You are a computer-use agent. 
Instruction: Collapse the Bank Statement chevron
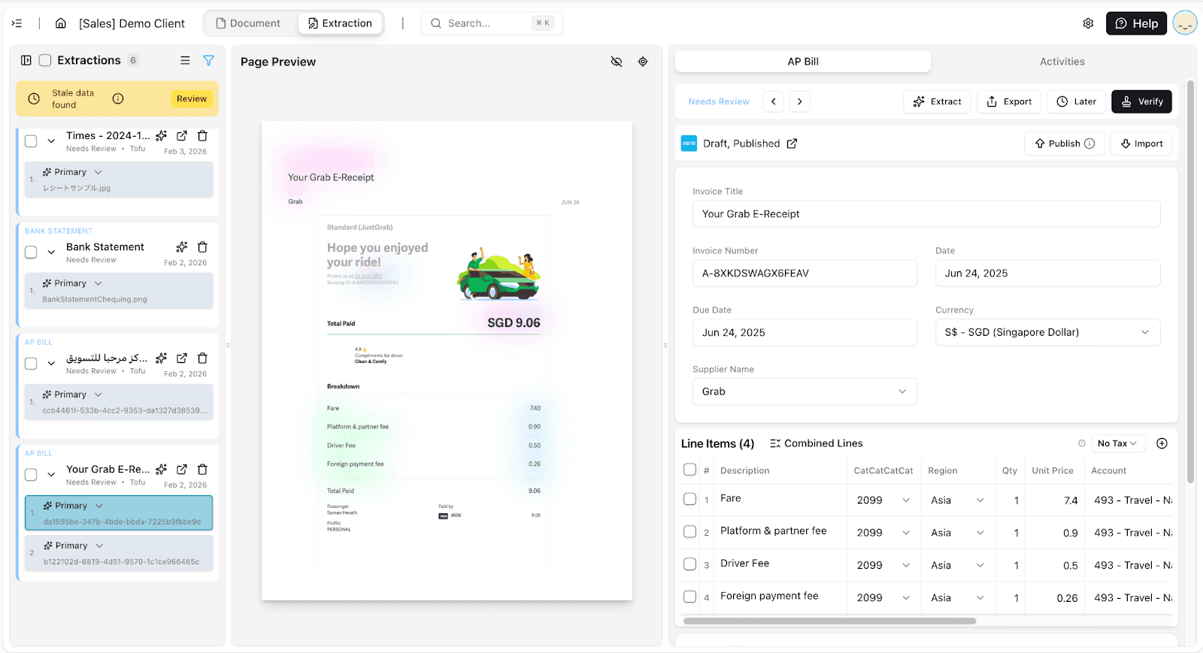[x=51, y=252]
